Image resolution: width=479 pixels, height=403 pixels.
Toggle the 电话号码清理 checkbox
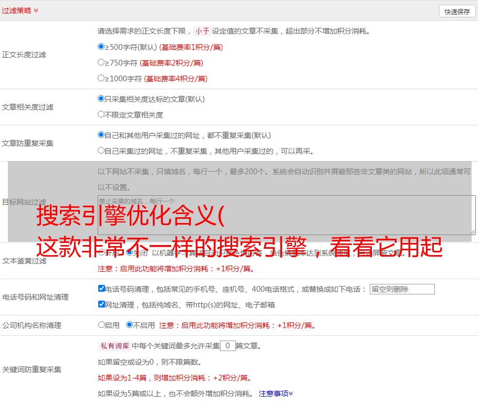tap(101, 289)
